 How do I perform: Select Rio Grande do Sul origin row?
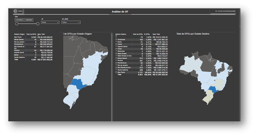(x=33, y=47)
